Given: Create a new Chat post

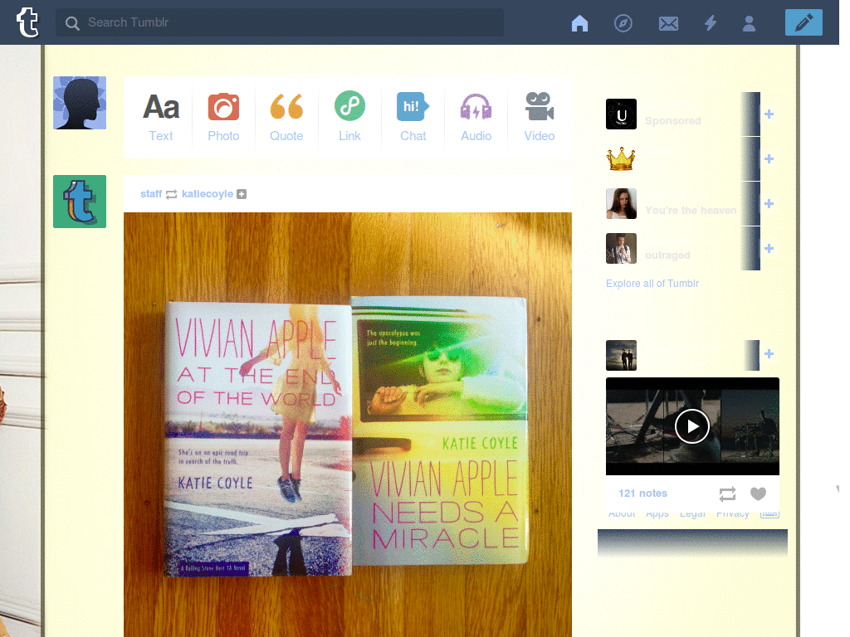Looking at the screenshot, I should coord(413,117).
